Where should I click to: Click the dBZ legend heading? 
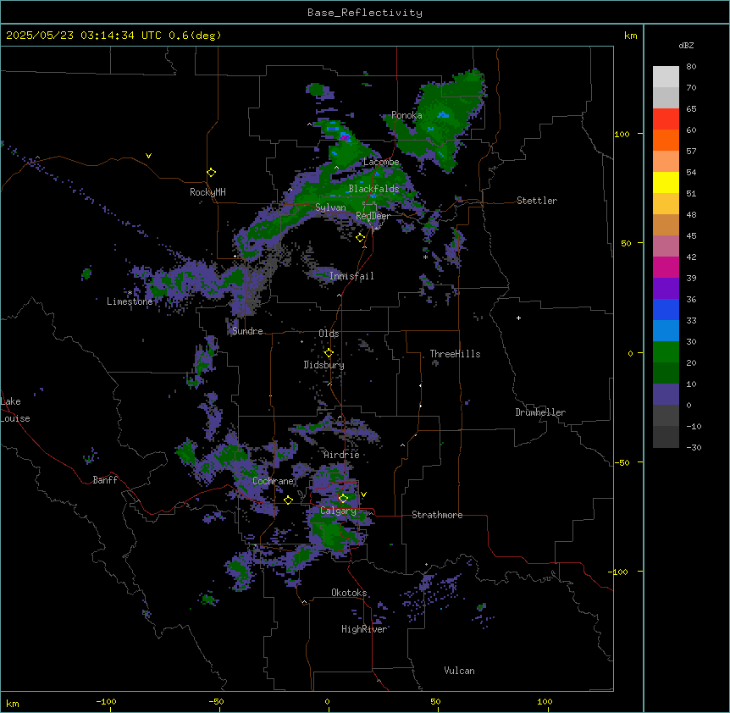tap(686, 46)
